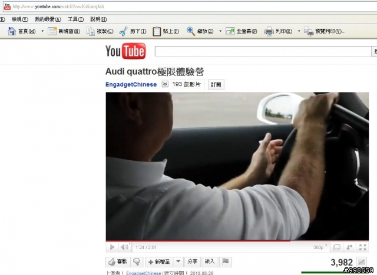
Task: Seek on the red video progress bar
Action: 237,241
